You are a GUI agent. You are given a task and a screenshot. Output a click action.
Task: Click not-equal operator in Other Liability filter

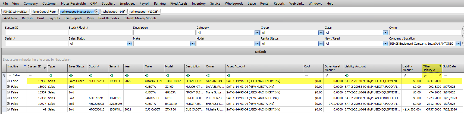425,76
